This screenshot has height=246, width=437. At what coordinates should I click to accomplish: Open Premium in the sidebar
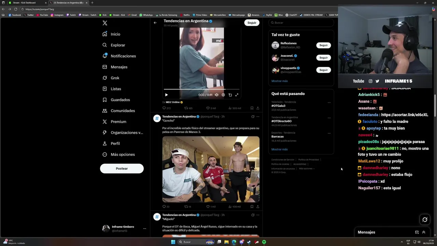114,122
